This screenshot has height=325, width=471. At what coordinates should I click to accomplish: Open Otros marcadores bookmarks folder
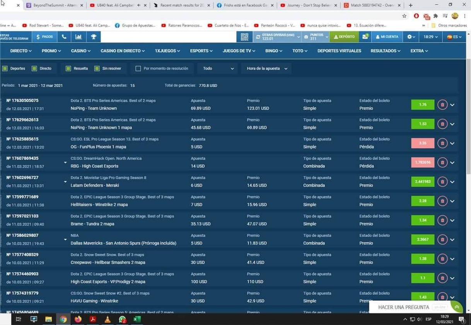(x=449, y=26)
